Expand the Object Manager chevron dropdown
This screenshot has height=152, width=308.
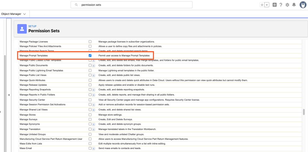pyautogui.click(x=25, y=14)
